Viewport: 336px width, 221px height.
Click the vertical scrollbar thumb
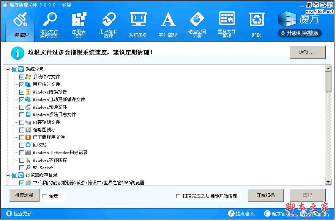(x=328, y=82)
